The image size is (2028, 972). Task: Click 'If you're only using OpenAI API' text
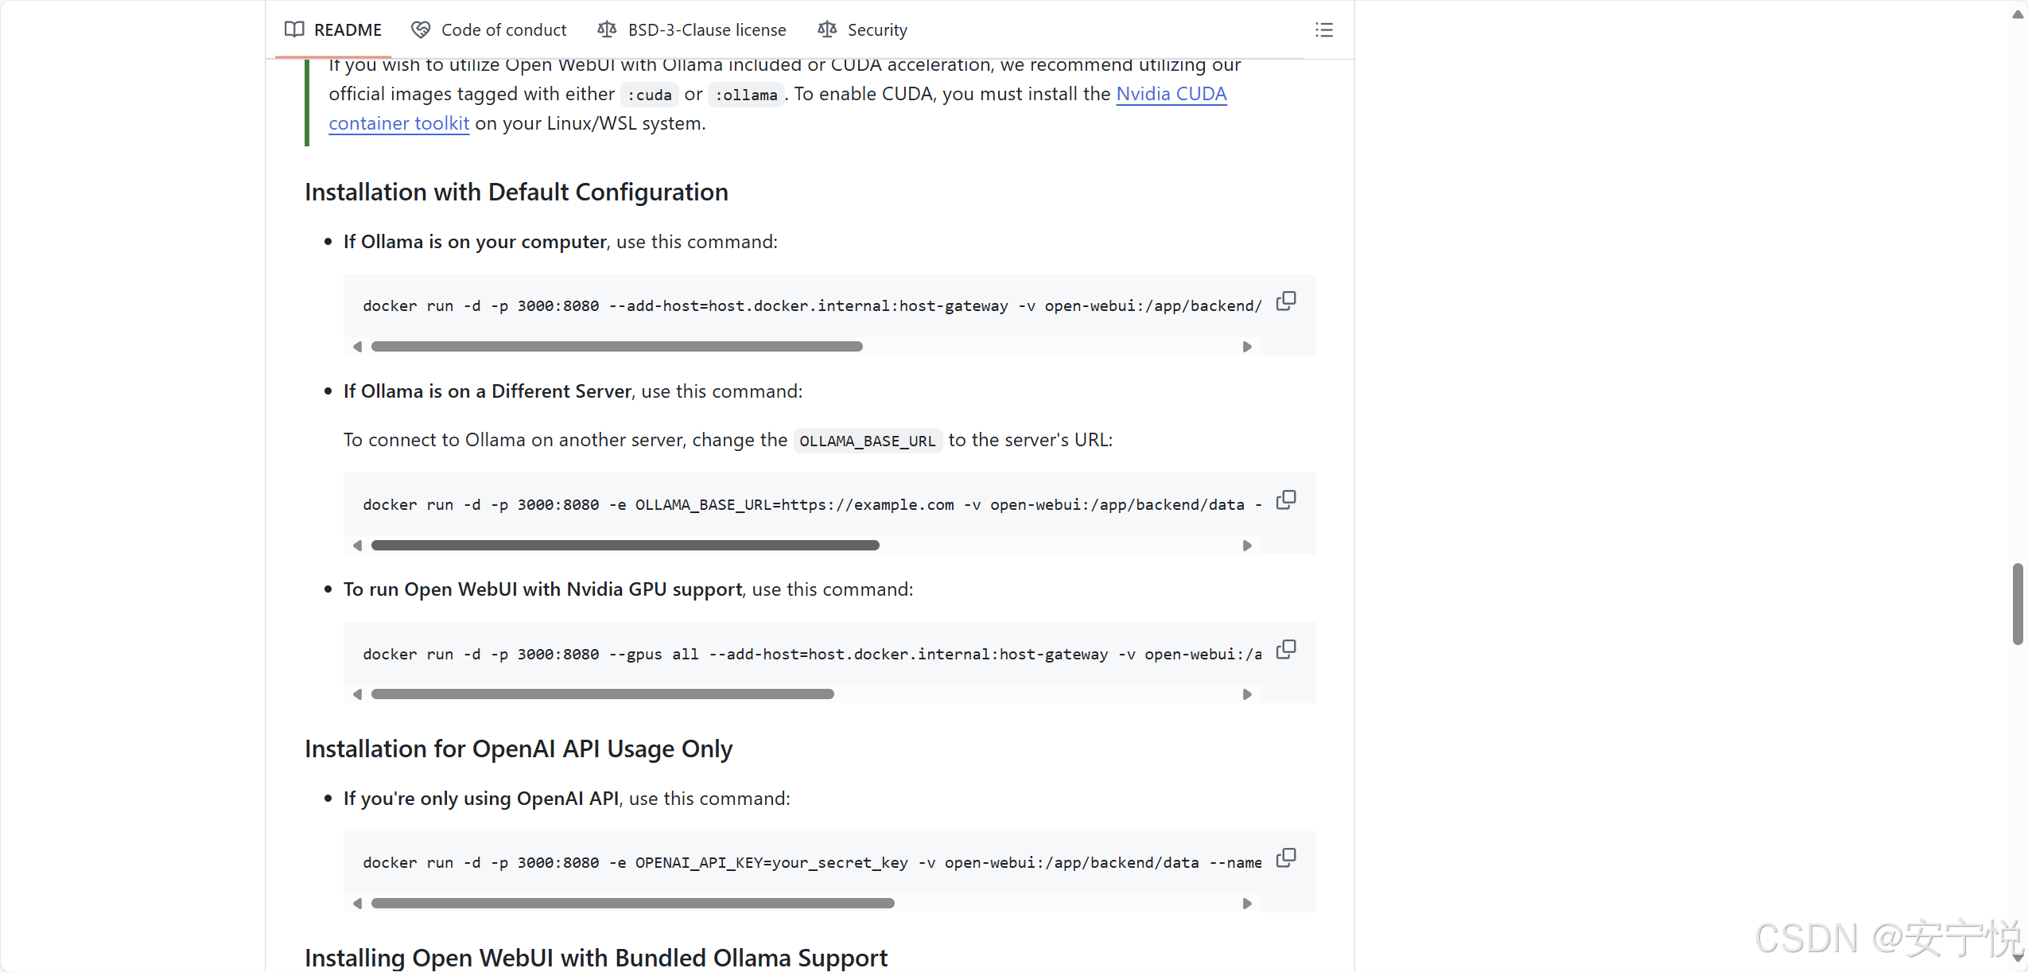pos(481,799)
